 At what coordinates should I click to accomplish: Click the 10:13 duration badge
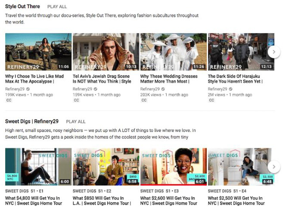131,67
